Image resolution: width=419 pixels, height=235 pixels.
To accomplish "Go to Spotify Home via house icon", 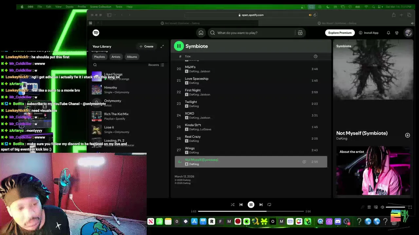I will pos(201,33).
